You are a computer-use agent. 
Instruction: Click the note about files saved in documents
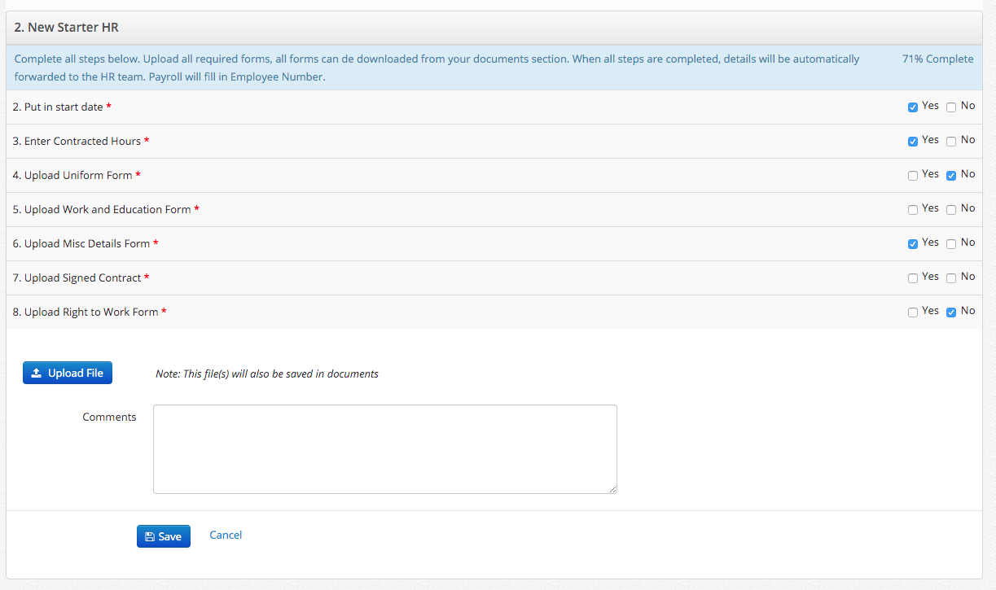267,374
